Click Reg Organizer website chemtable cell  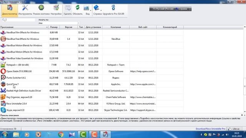tap(143, 97)
